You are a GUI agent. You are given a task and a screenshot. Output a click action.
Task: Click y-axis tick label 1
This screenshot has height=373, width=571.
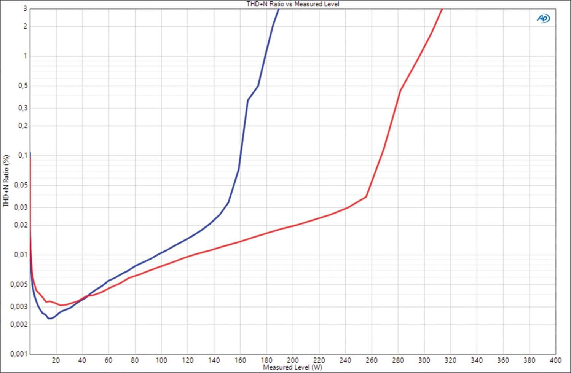[25, 56]
